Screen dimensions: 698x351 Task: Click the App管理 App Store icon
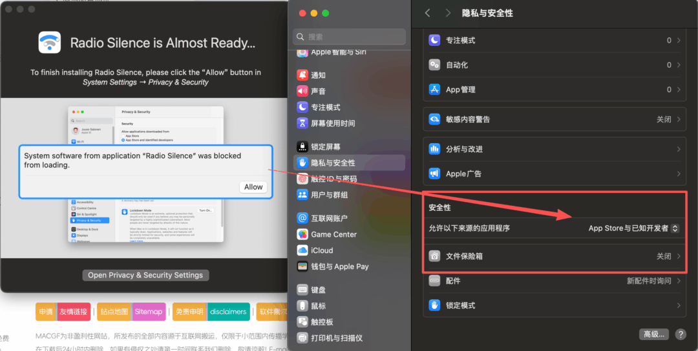[x=434, y=89]
